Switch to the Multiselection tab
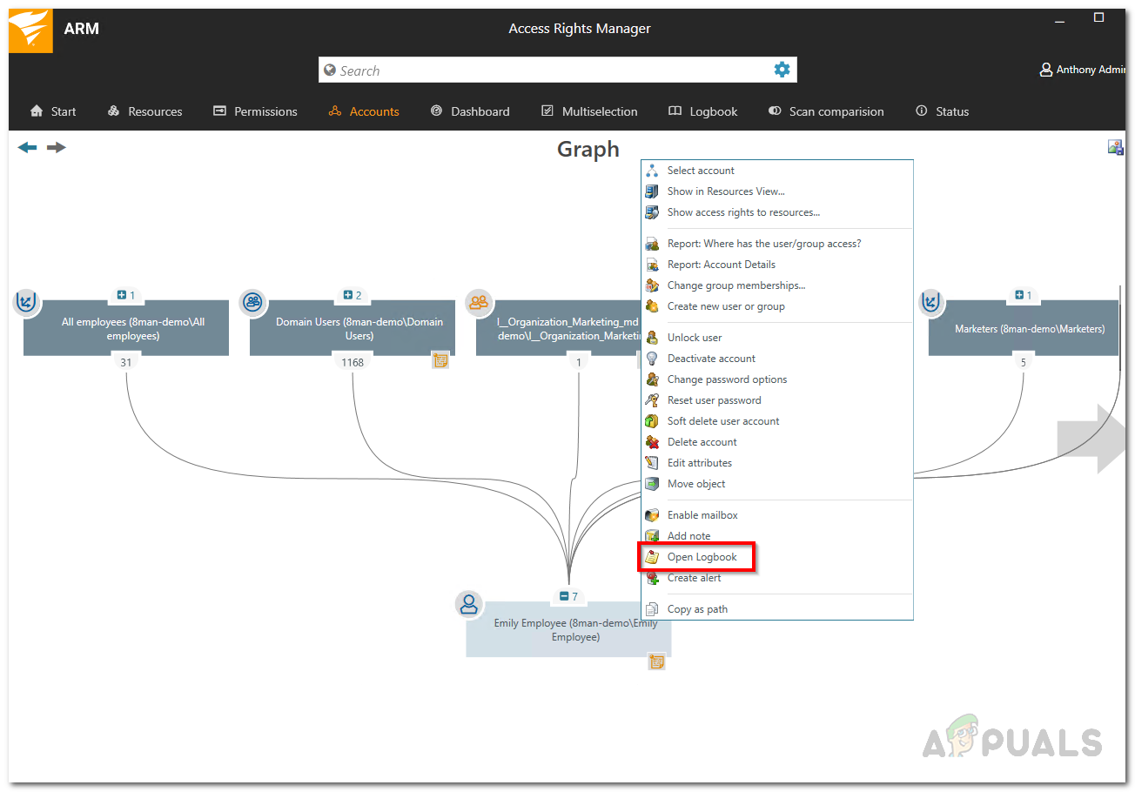Image resolution: width=1135 pixels, height=792 pixels. click(589, 111)
